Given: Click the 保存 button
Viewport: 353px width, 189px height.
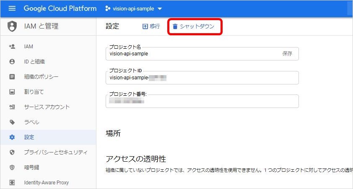Looking at the screenshot, I should [x=287, y=54].
